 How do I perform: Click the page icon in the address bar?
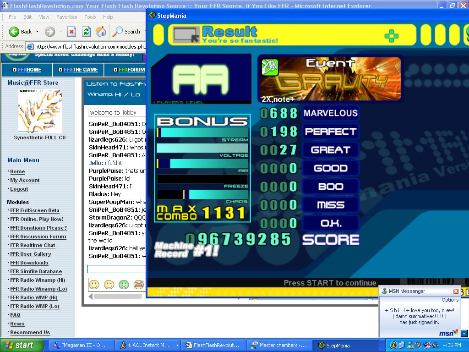[30, 46]
